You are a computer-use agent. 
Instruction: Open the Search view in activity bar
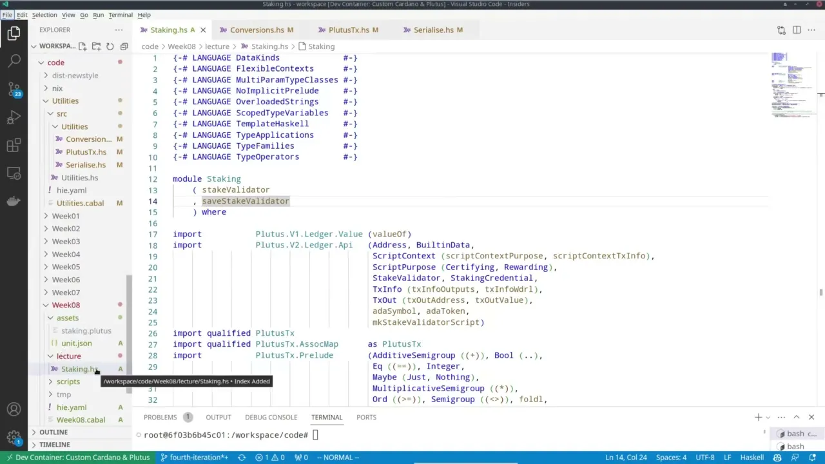click(14, 61)
